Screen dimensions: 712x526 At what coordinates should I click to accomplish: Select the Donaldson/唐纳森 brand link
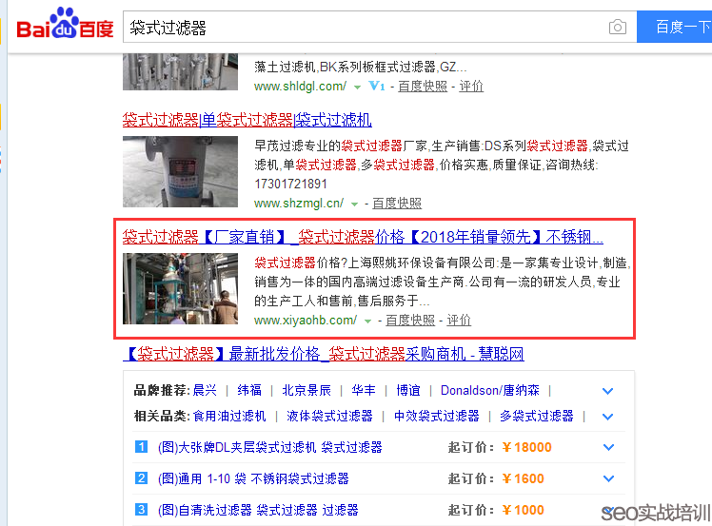(x=491, y=390)
